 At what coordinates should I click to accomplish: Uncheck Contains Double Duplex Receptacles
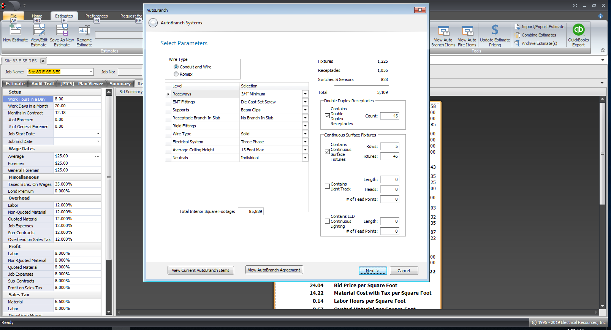click(327, 116)
